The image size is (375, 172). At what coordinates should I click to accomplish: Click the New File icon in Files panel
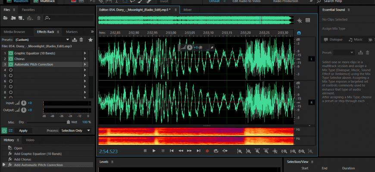[x=21, y=18]
